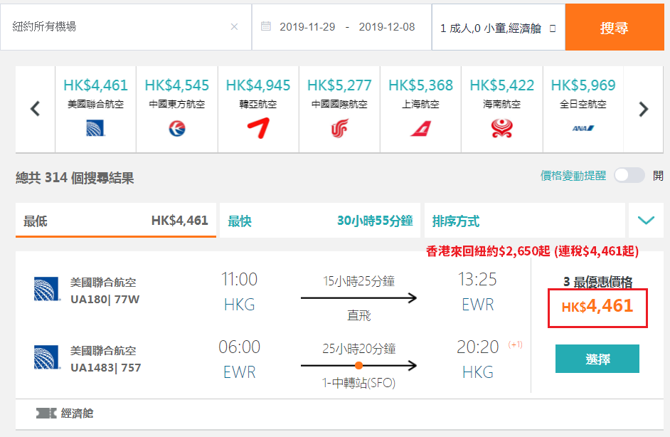Click the 3 最優惠價格 label
The height and width of the screenshot is (437, 670).
coord(597,282)
